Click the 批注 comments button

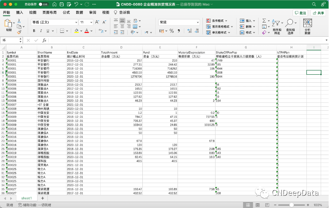(x=300, y=13)
